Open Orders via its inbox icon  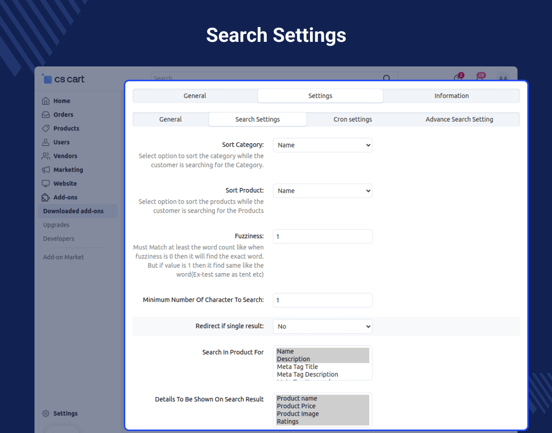[46, 115]
